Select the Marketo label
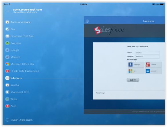Image resolution: width=167 pixels, height=127 pixels. point(15,57)
